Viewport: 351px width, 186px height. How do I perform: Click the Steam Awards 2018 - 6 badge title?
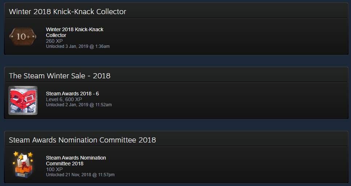[x=72, y=94]
